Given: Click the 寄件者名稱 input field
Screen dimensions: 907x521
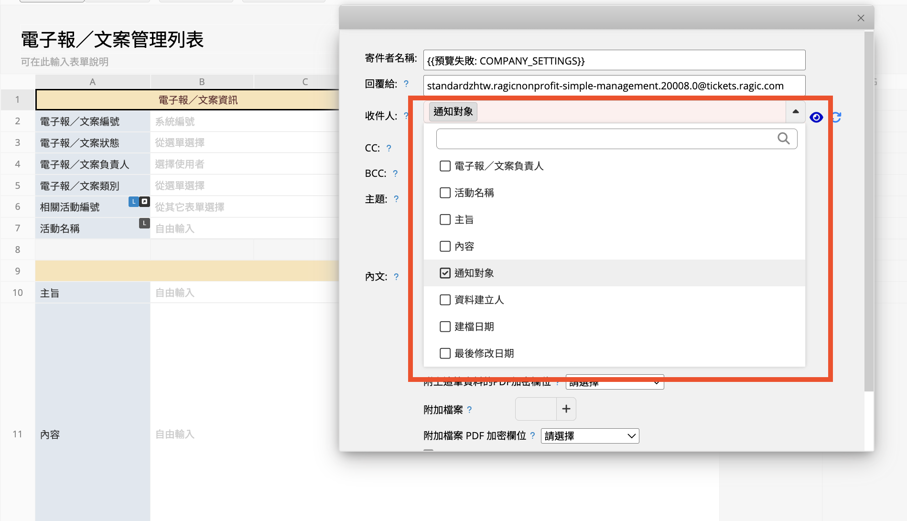Looking at the screenshot, I should (614, 61).
